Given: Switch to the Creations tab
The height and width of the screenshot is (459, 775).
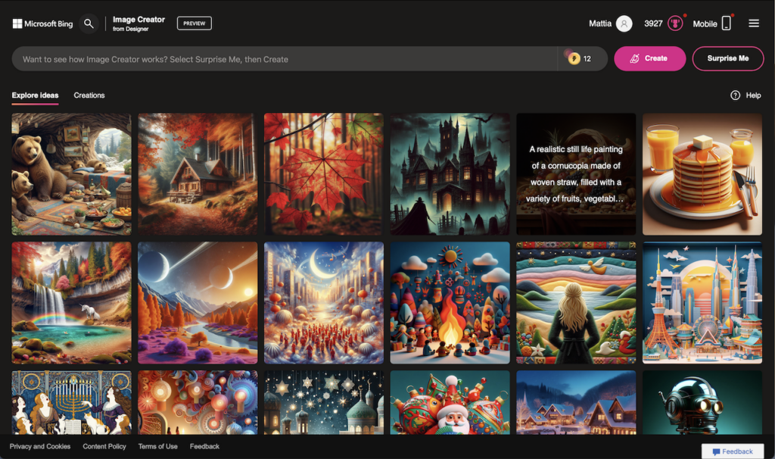Looking at the screenshot, I should tap(89, 95).
